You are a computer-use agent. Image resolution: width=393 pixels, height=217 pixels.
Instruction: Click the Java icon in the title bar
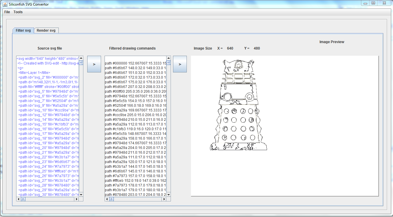[5, 4]
